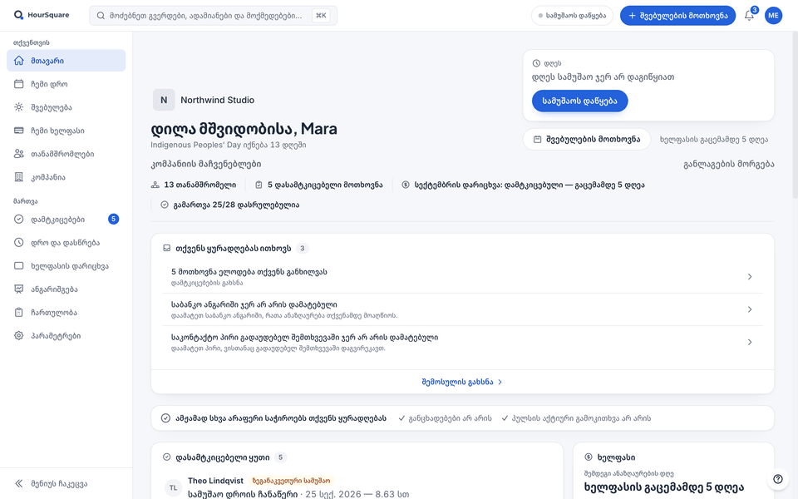Click Theo Lindqvist name
This screenshot has width=798, height=499.
[x=215, y=481]
